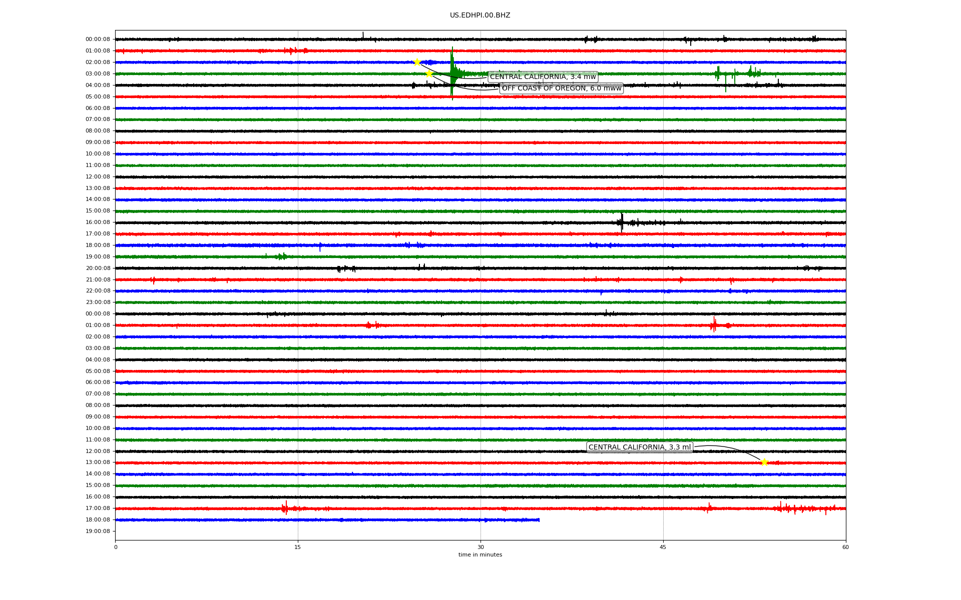Click the 15 tick label on the x-axis
The height and width of the screenshot is (600, 961).
point(298,547)
